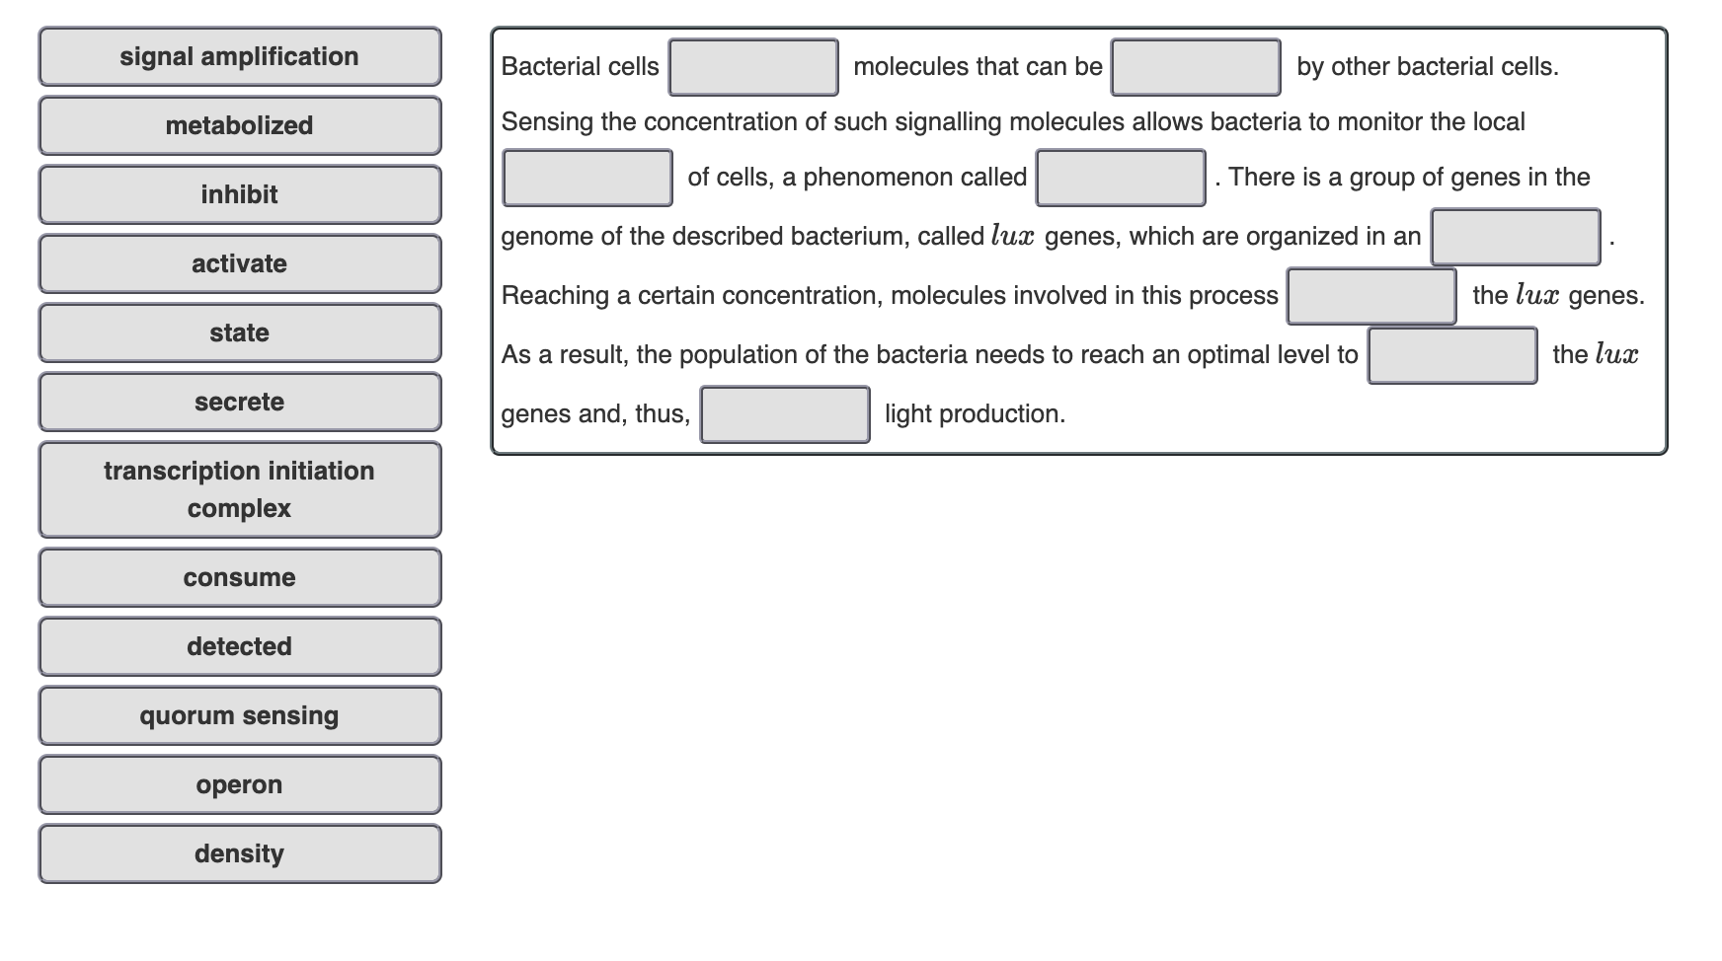This screenshot has height=961, width=1722.
Task: Click the blank before 'of cells'
Action: point(587,178)
